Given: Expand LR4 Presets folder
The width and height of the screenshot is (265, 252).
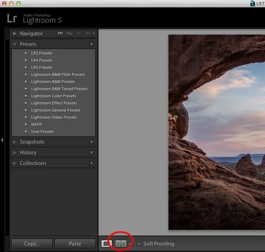Looking at the screenshot, I should (x=26, y=60).
